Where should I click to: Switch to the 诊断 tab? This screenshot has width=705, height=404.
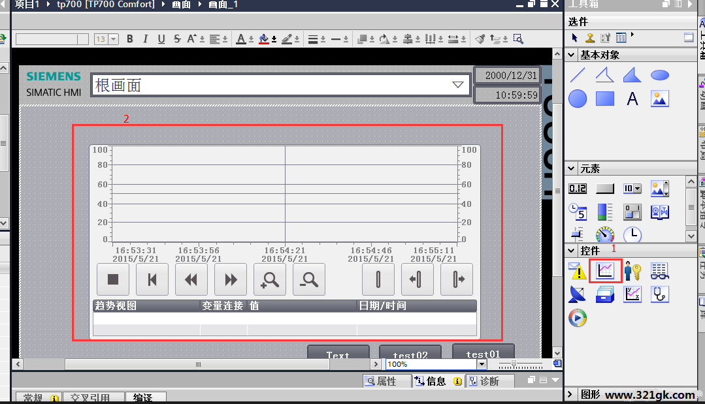(489, 381)
